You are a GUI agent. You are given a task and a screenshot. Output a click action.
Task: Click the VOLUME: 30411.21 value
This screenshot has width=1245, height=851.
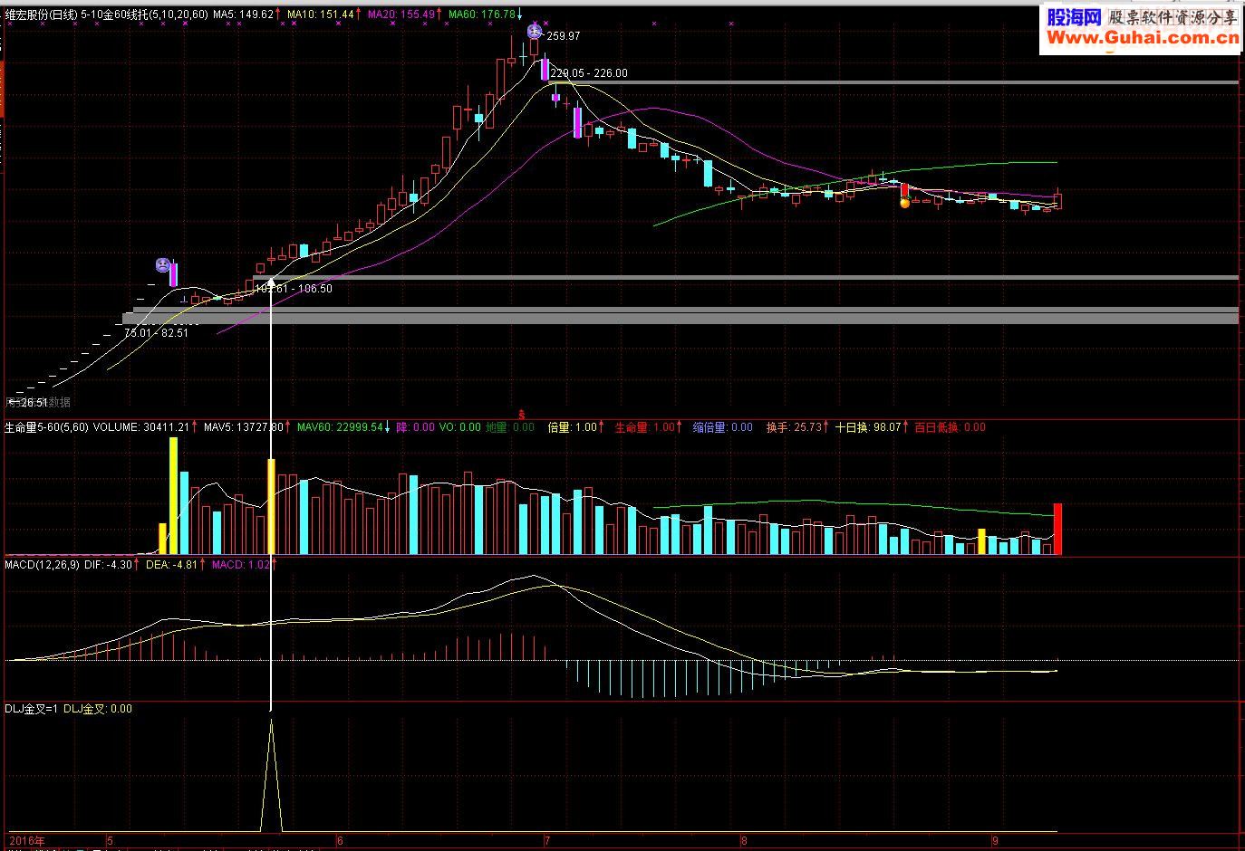141,427
